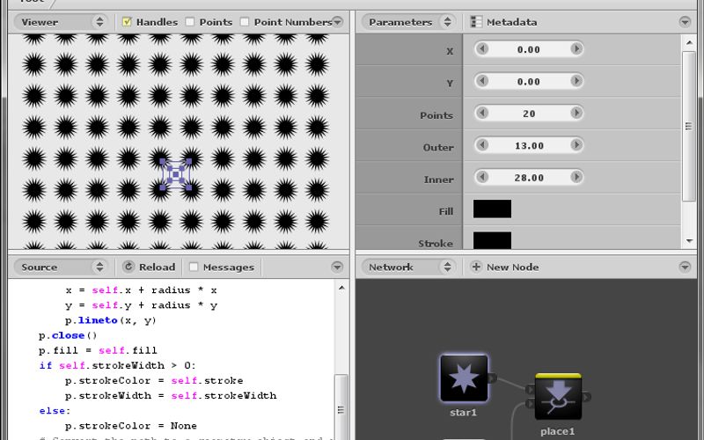Click the p.strokeColor = None line
Viewport: 704px width, 440px height.
click(130, 426)
